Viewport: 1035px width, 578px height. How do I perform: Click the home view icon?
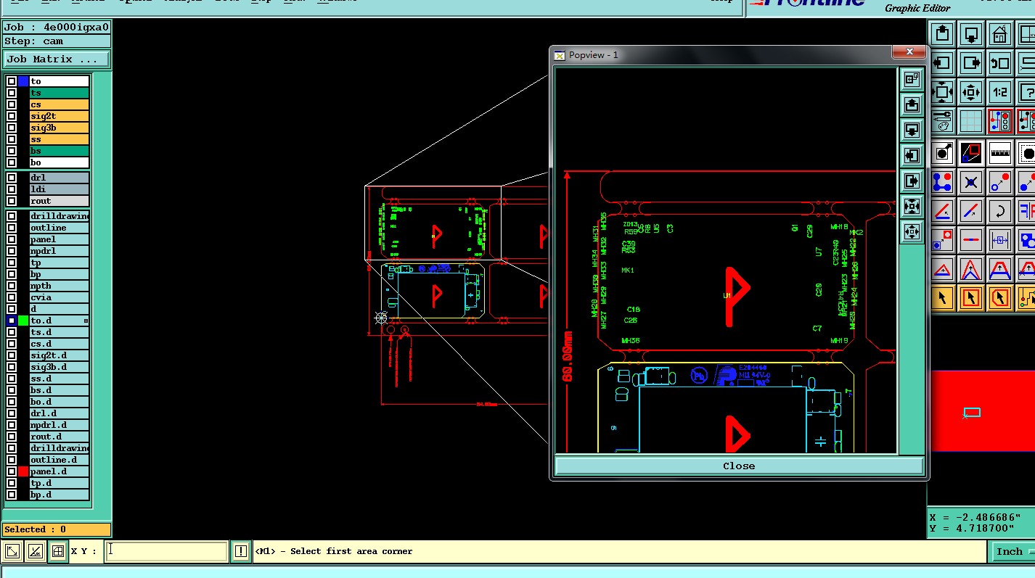1000,33
